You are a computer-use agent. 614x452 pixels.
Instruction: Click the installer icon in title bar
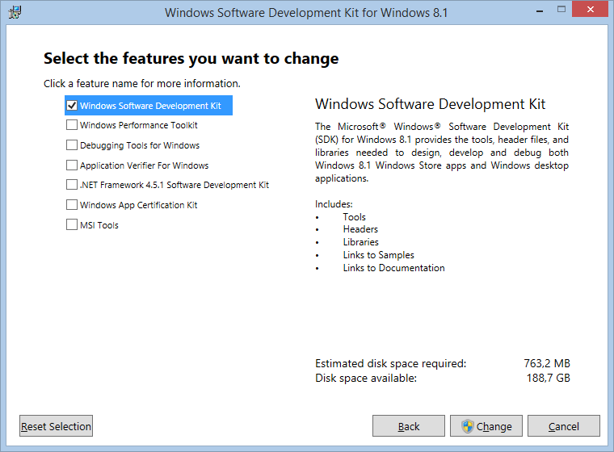[15, 12]
